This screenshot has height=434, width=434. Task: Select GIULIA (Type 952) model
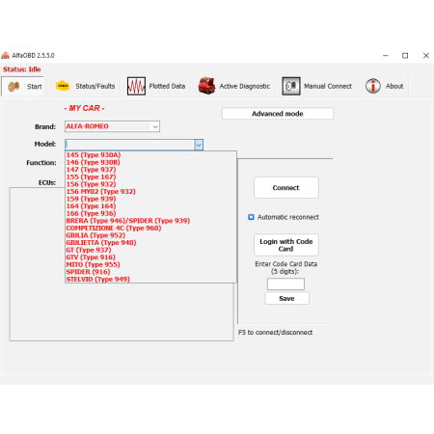tap(150, 235)
